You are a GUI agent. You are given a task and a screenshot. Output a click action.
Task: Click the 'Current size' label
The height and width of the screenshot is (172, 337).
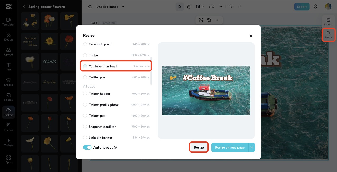[x=142, y=66]
